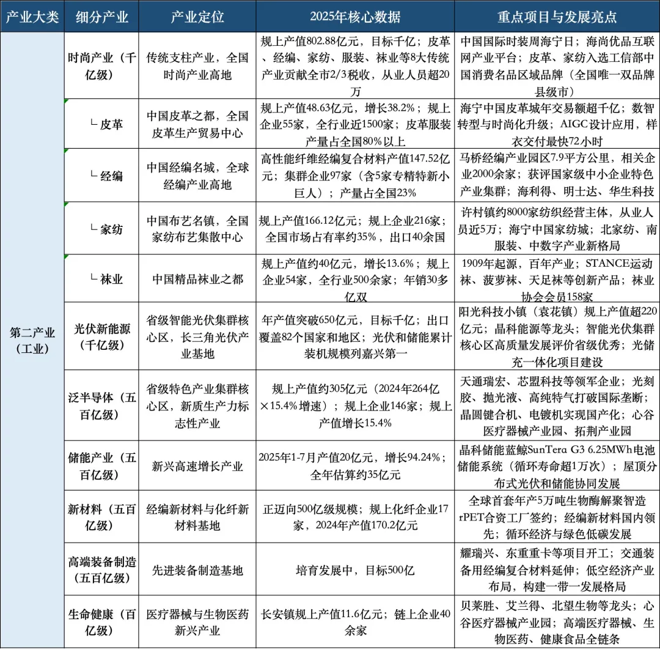Click data cell 长安镇规上产值11.6亿元
Image resolution: width=660 pixels, height=649 pixels.
click(x=355, y=622)
